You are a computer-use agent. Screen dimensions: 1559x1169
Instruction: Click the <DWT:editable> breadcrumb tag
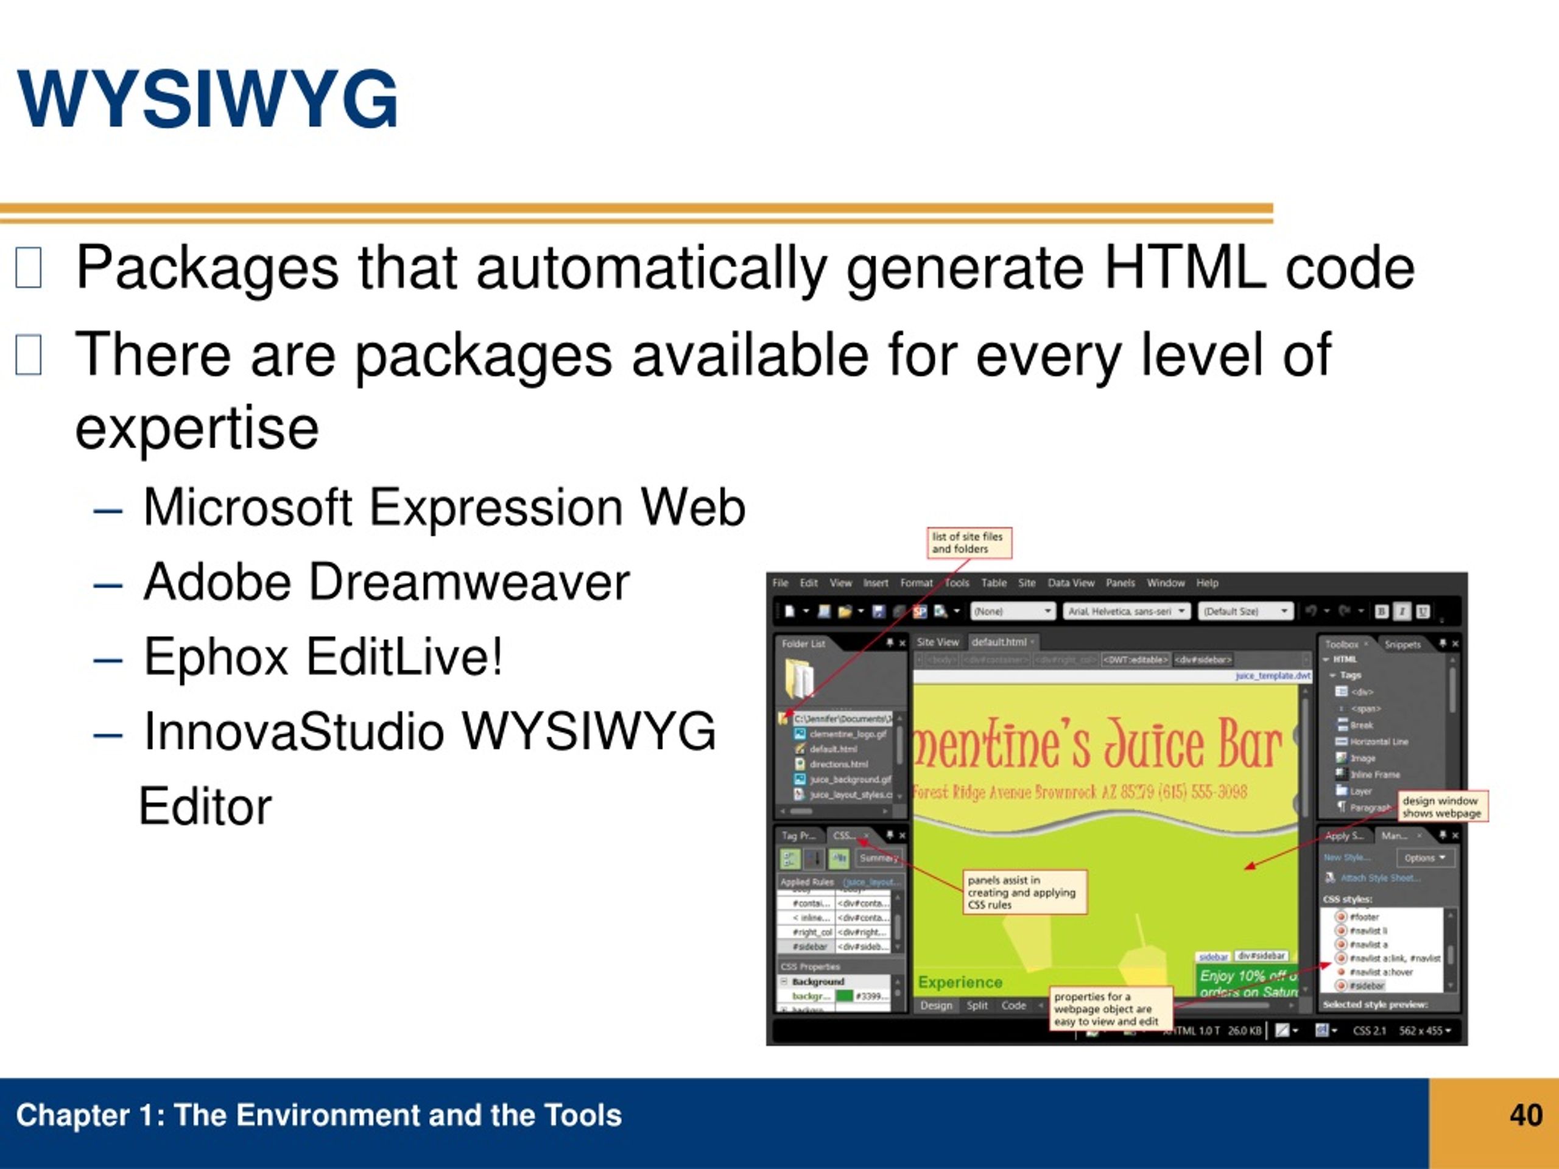1135,659
